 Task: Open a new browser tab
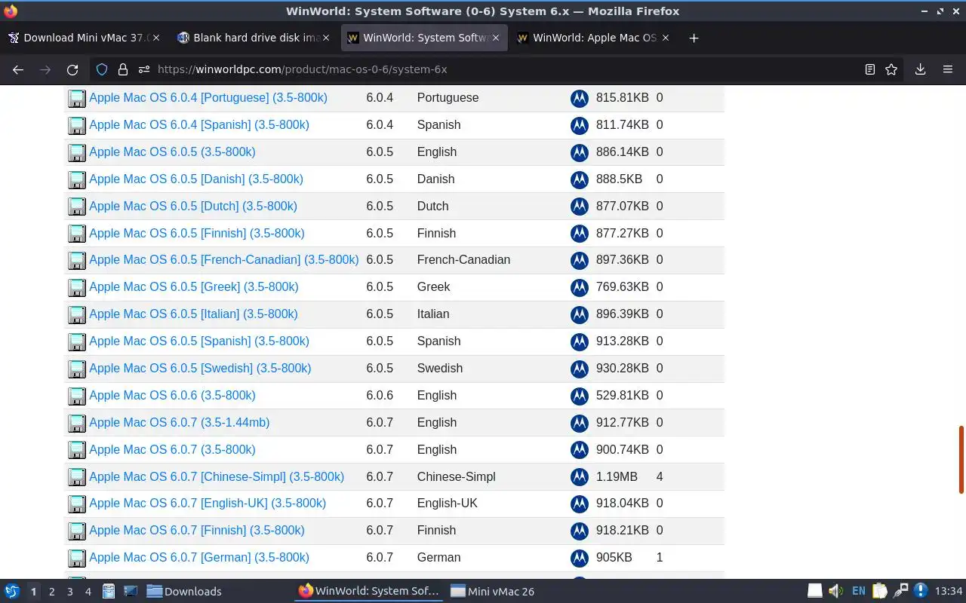694,38
